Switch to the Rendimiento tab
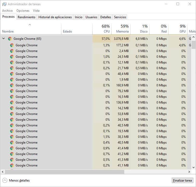This screenshot has height=187, width=196. click(26, 17)
